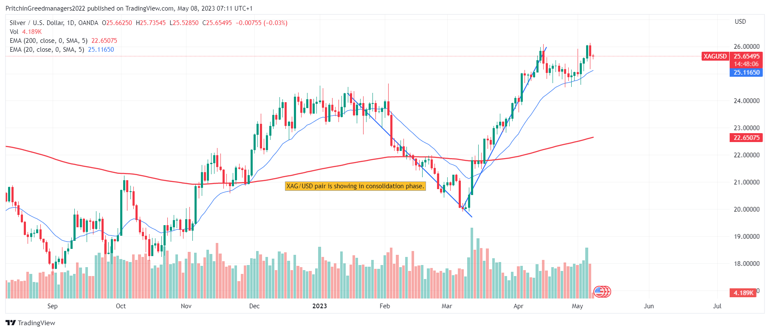Click the low value L25.52850
Screen dimensions: 770x332
pyautogui.click(x=184, y=23)
